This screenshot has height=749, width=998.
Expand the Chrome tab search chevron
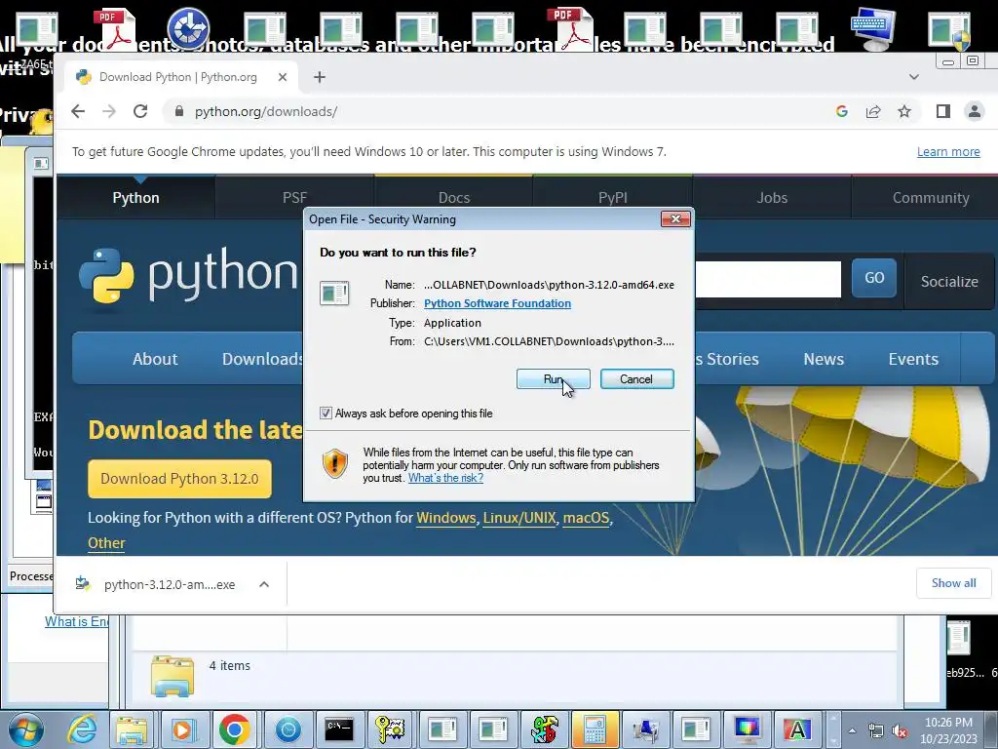click(914, 77)
